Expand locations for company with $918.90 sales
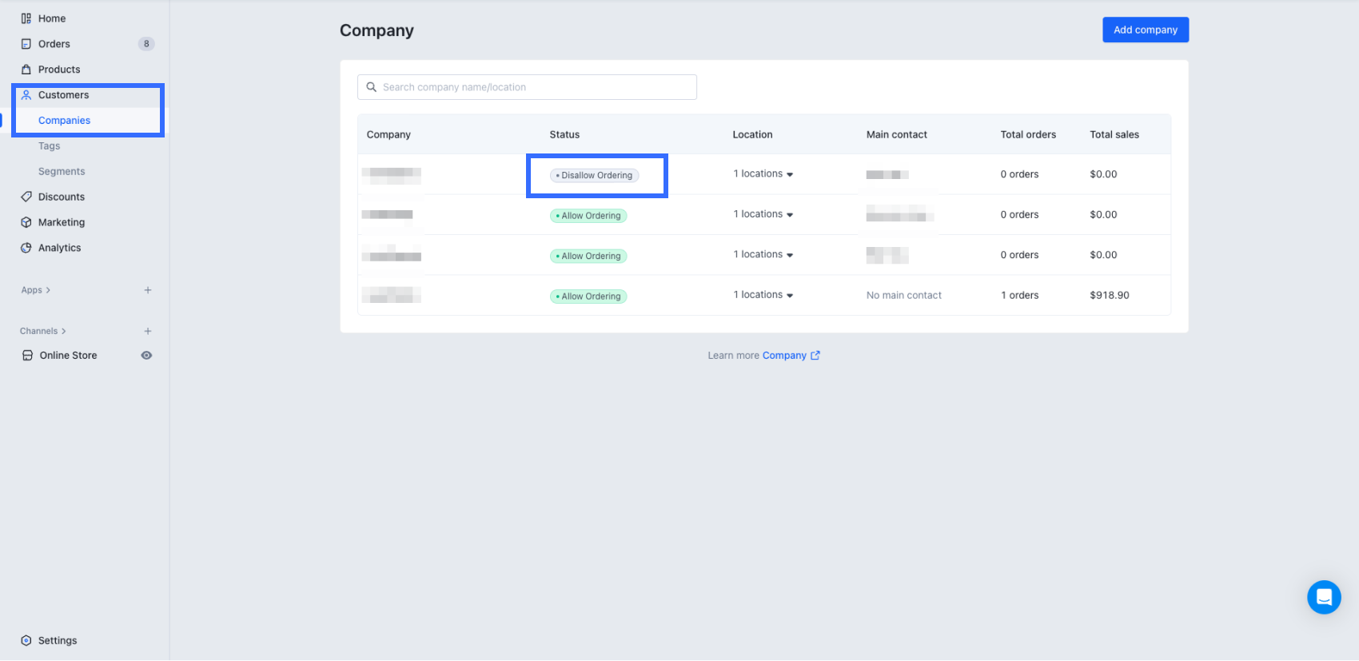 pos(790,296)
